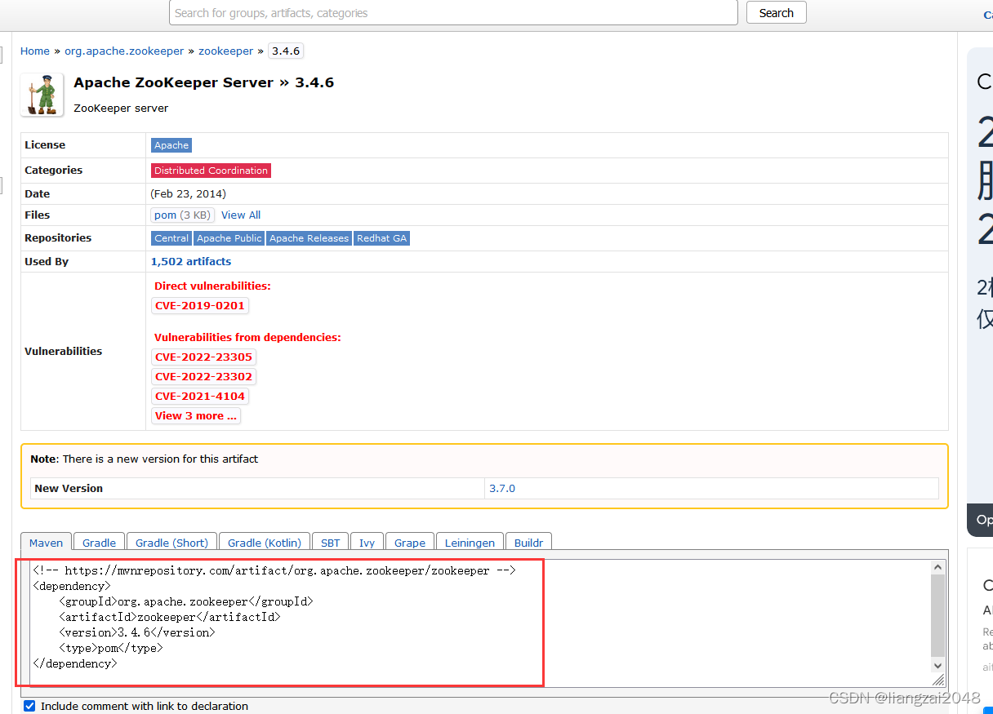Open CVE-2022-23305 vulnerability link
993x714 pixels.
coord(203,357)
